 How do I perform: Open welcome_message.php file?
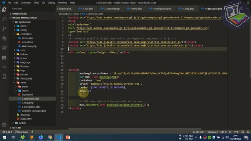(34, 111)
